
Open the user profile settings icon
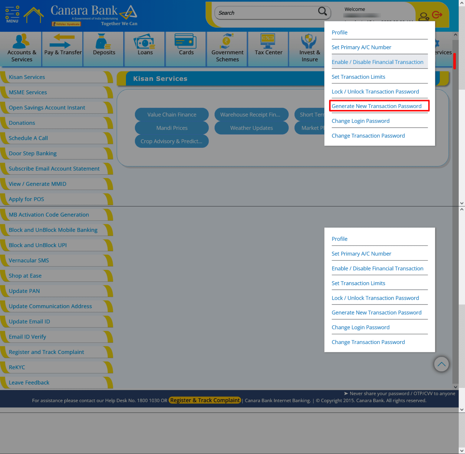tap(424, 17)
